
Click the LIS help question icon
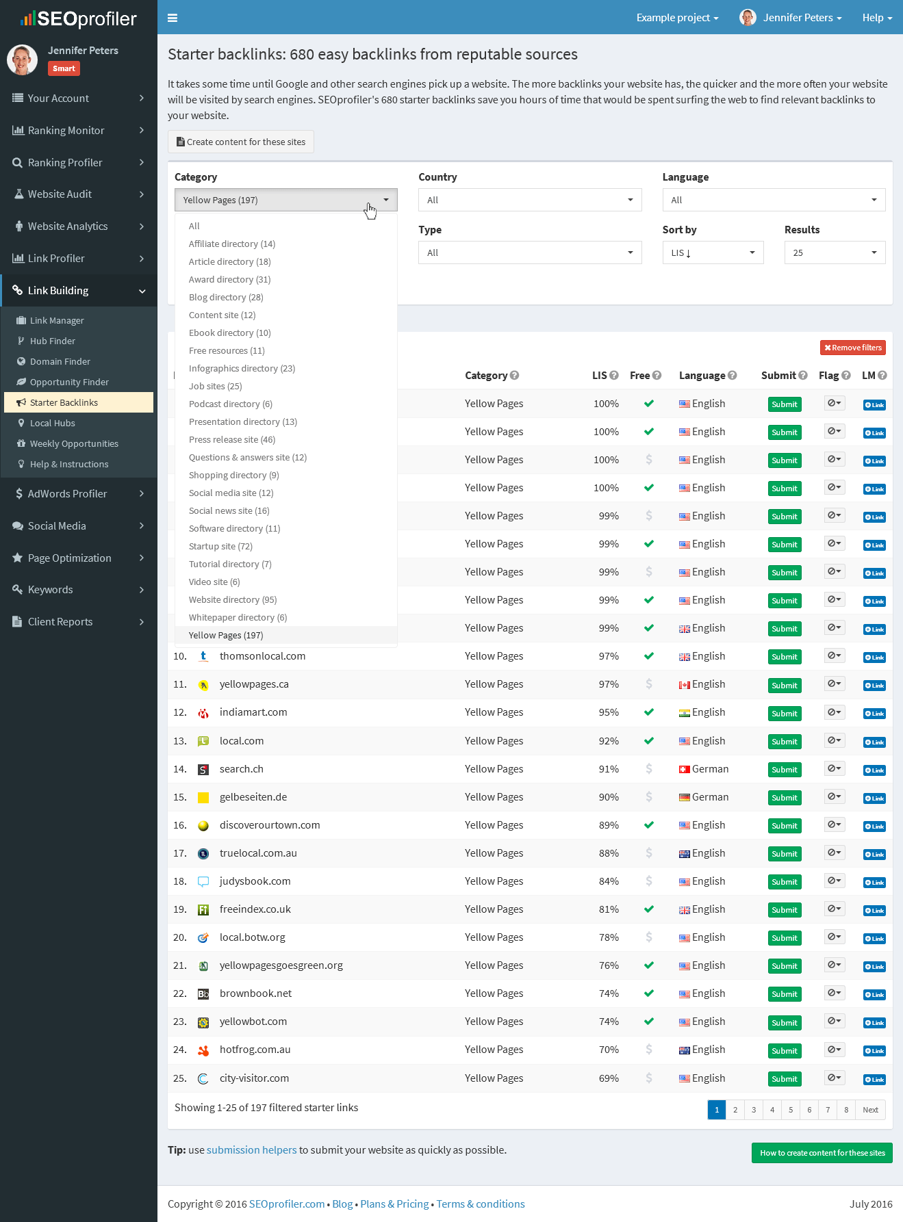point(614,375)
